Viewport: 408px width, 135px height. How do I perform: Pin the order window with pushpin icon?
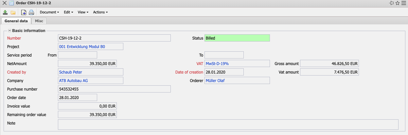click(x=391, y=3)
